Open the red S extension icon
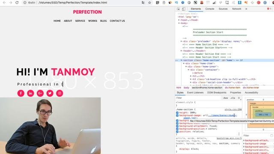Screen dimensions: 274x154 point(202,3)
